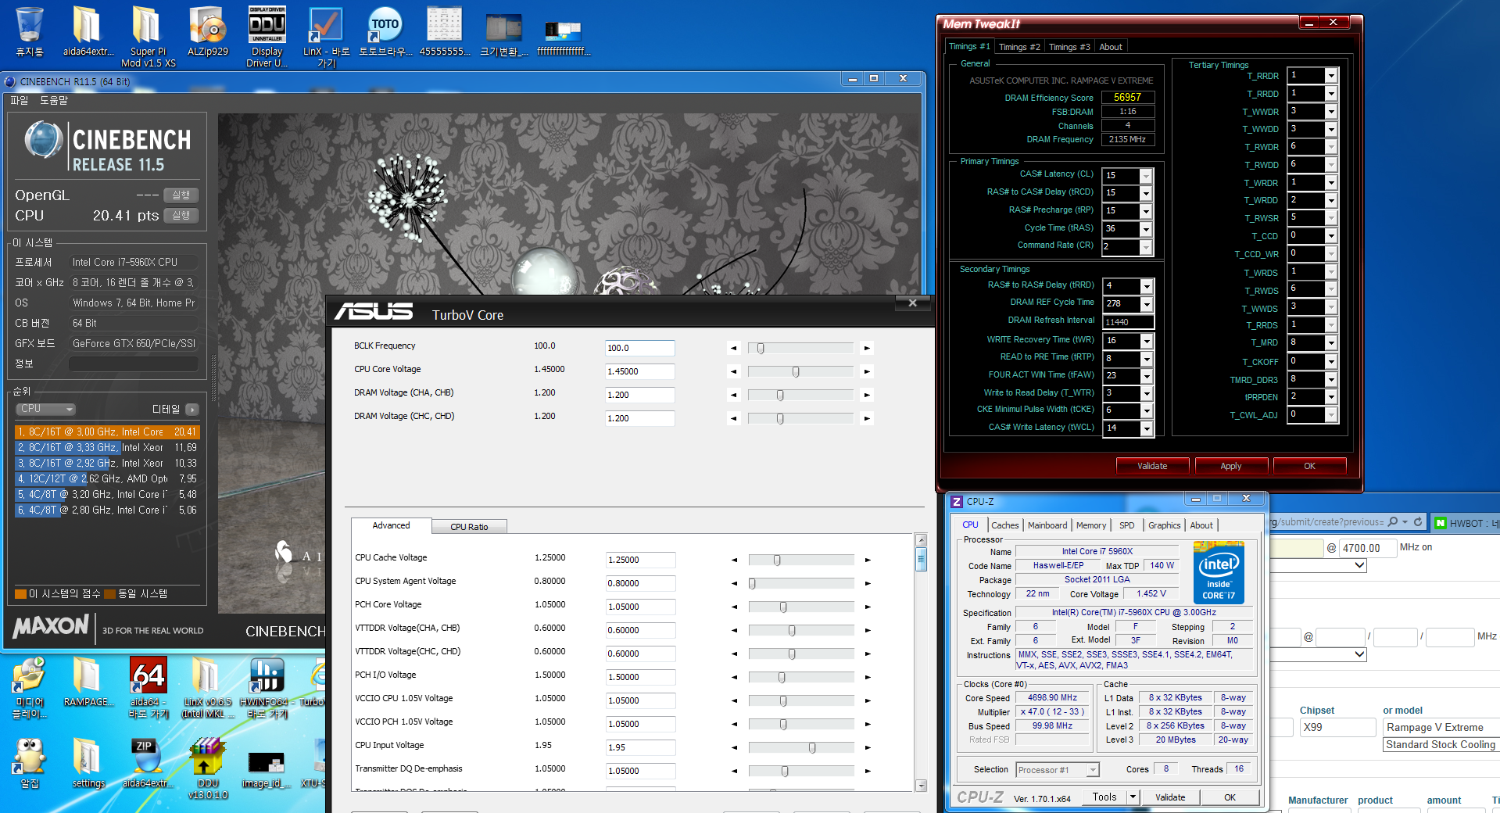
Task: Open the 45555555 file icon
Action: click(445, 31)
